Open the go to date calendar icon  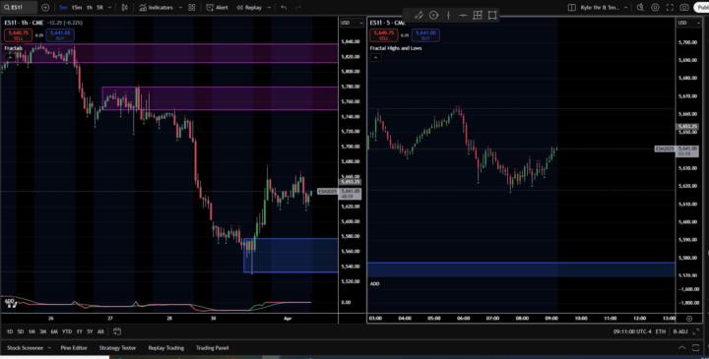117,331
